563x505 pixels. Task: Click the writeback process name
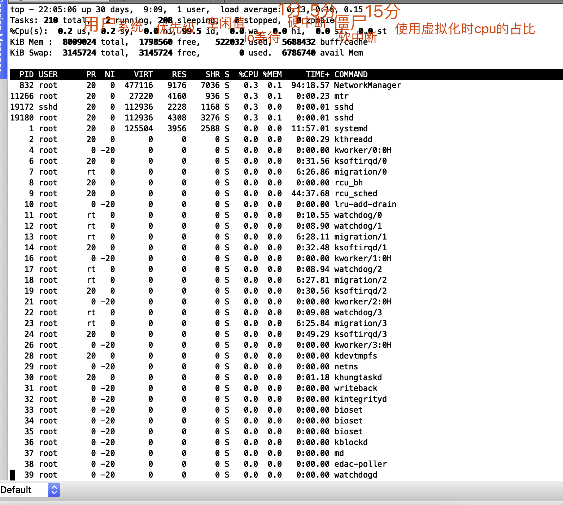(356, 388)
